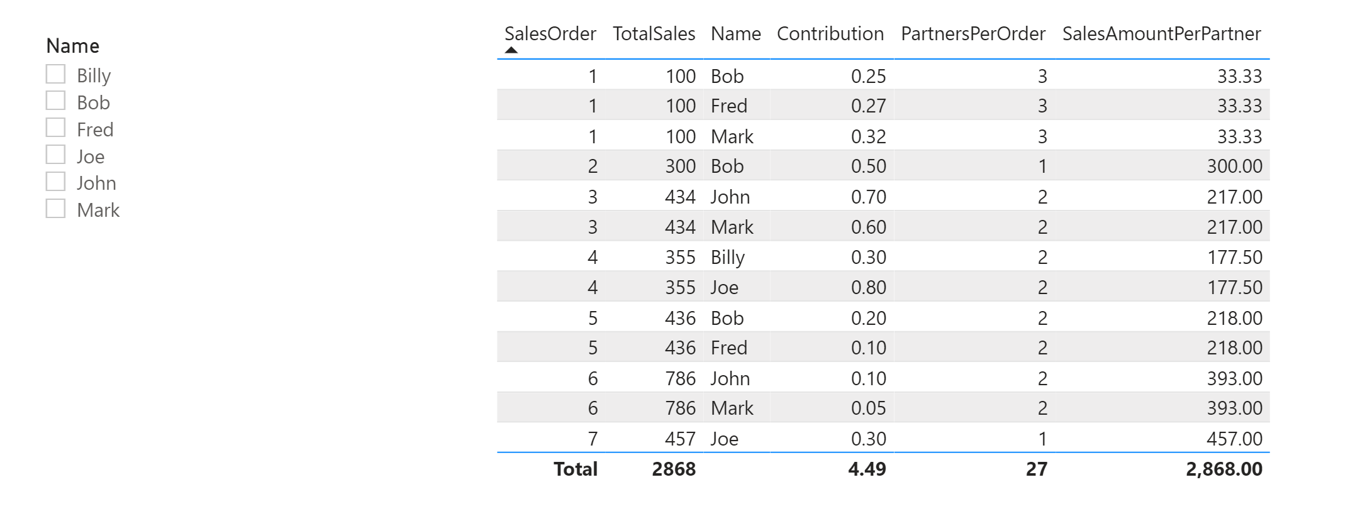Select the Billy row with Contribution 0.30
Viewport: 1360px width, 531px height.
pos(881,257)
